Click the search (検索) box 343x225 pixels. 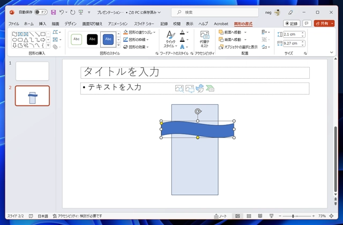[215, 12]
